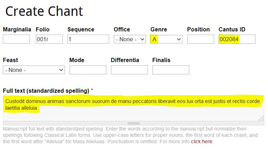Click the Genre field label

point(158,29)
